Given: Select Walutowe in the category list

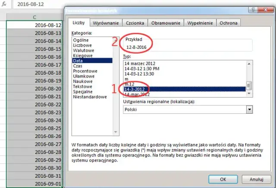Looking at the screenshot, I should (x=83, y=50).
